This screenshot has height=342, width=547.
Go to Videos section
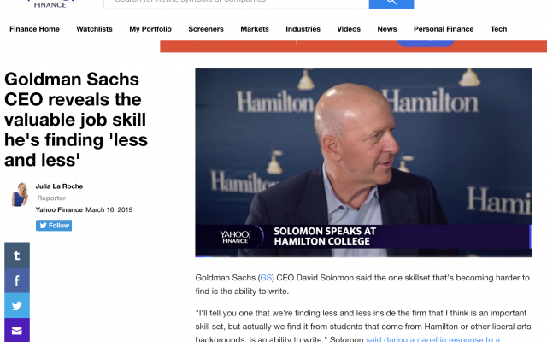click(349, 29)
